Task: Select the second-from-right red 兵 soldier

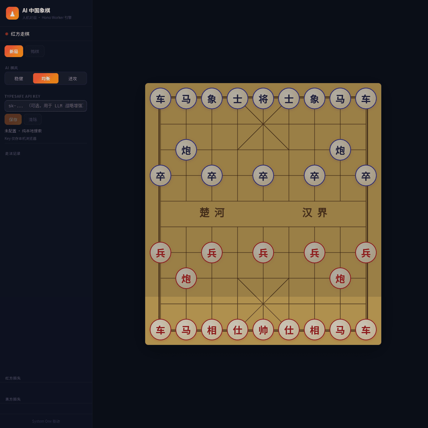Action: pos(315,253)
